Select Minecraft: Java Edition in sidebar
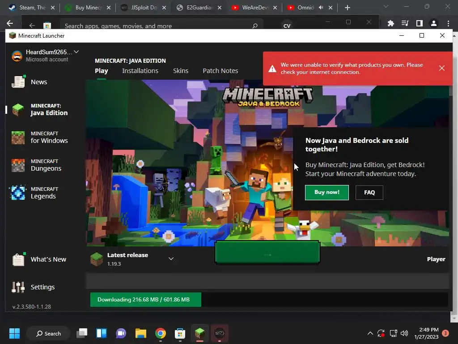 [40, 110]
